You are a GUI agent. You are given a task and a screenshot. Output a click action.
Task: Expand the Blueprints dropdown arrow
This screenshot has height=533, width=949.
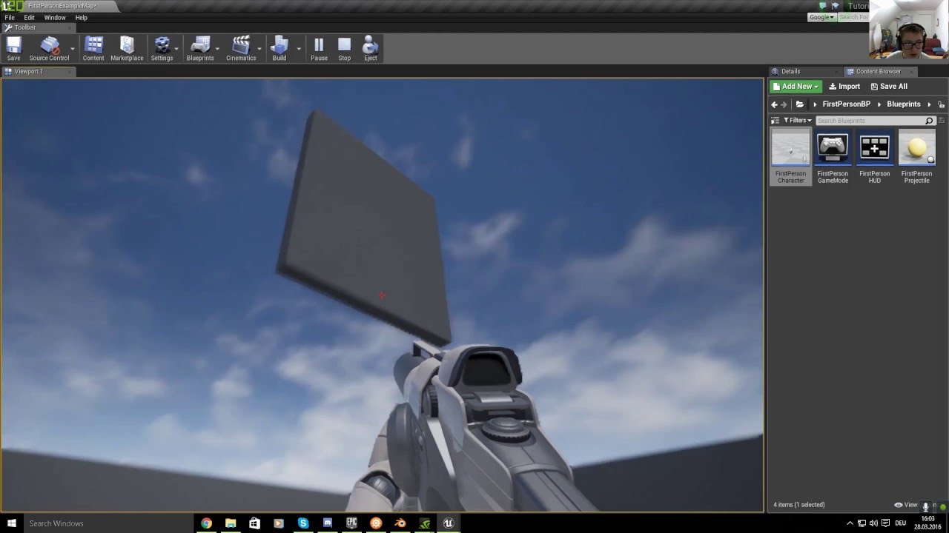[x=217, y=49]
